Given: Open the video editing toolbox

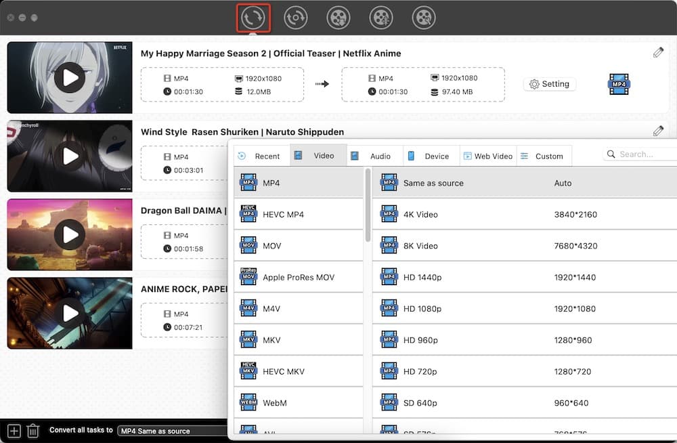Looking at the screenshot, I should click(x=380, y=18).
